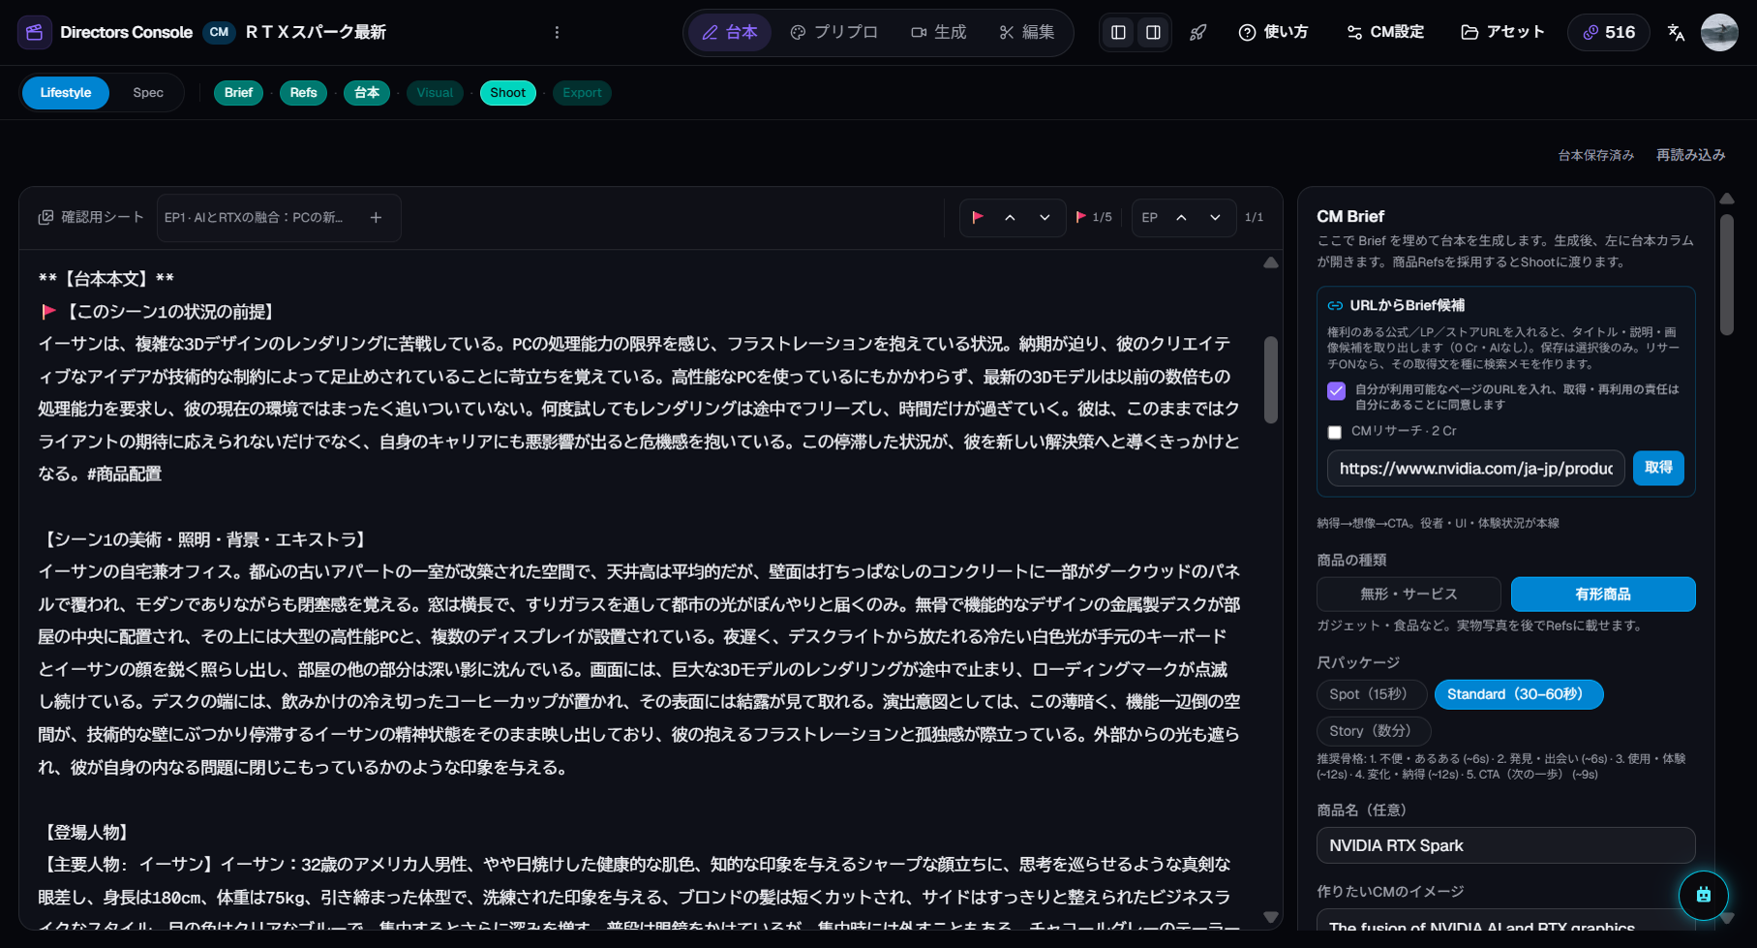Click the rocket launch icon
The height and width of the screenshot is (948, 1757).
pos(1198,32)
